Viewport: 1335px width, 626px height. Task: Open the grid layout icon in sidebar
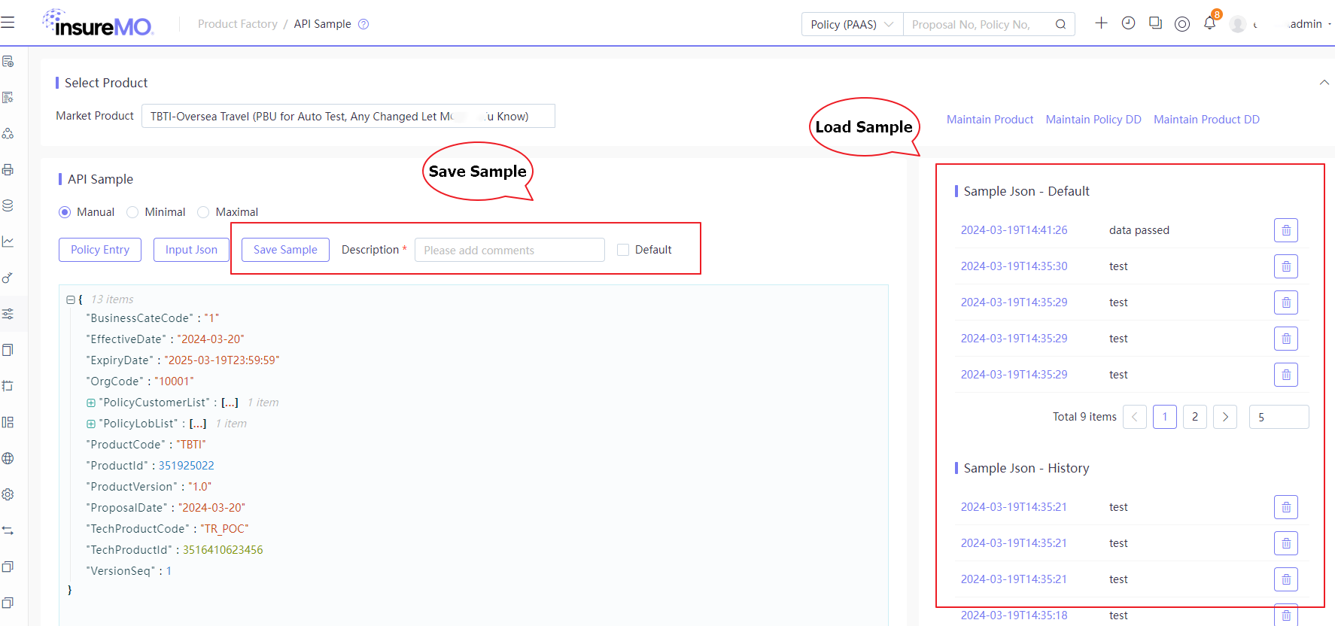pos(8,422)
